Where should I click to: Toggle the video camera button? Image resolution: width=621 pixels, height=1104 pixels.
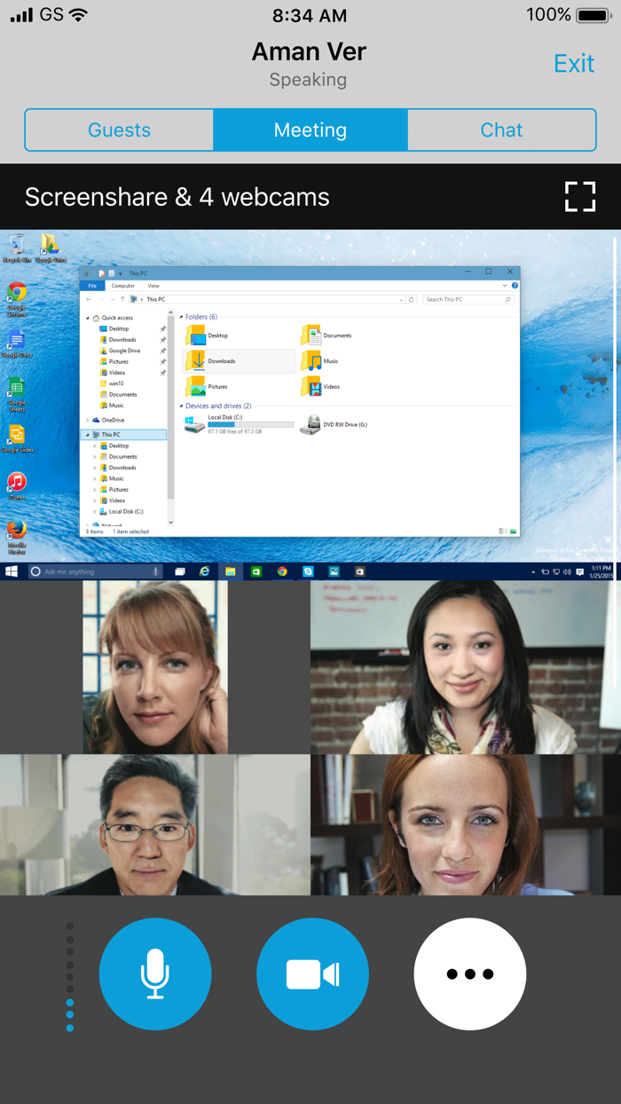pos(312,974)
